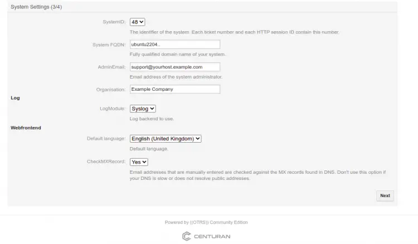Click the LogModule label
The width and height of the screenshot is (418, 244).
pyautogui.click(x=112, y=109)
